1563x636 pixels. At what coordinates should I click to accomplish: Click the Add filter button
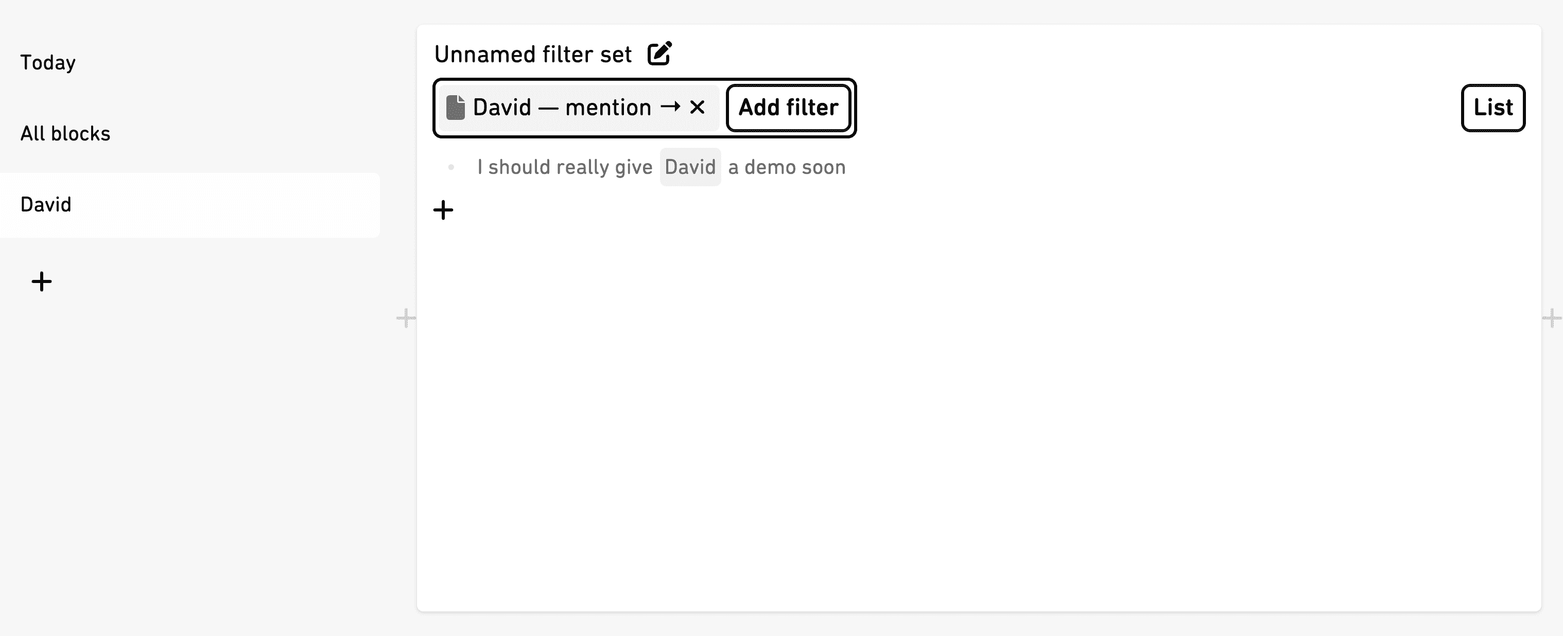pyautogui.click(x=788, y=108)
